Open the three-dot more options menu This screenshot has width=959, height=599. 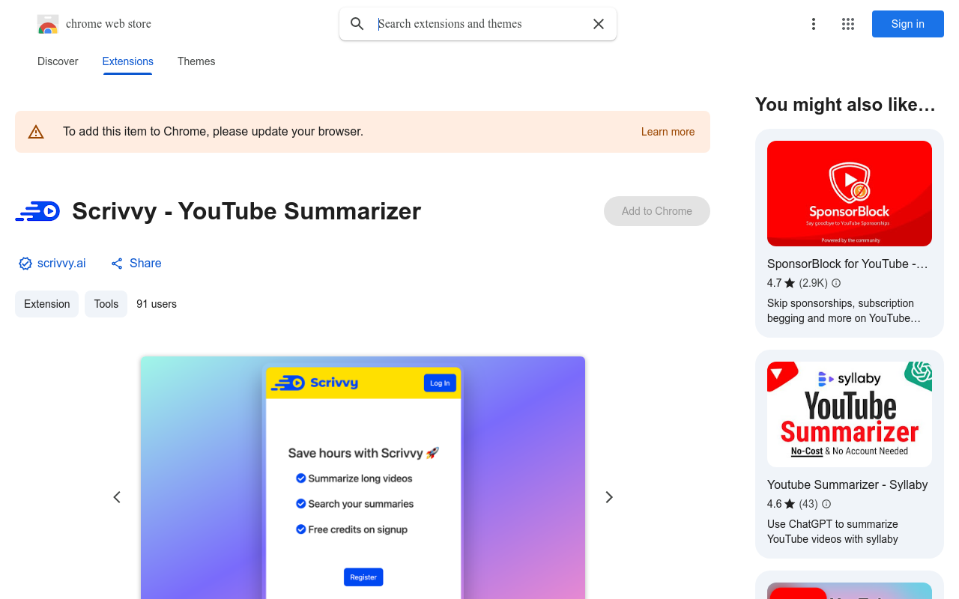pyautogui.click(x=814, y=24)
